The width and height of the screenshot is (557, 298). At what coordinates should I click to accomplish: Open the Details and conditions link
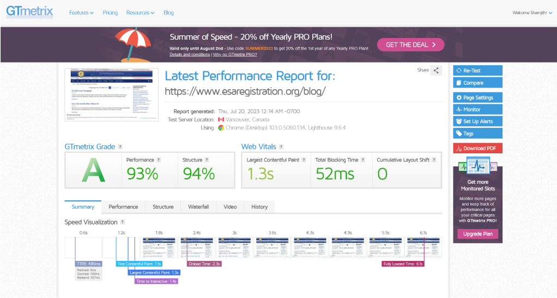(190, 54)
